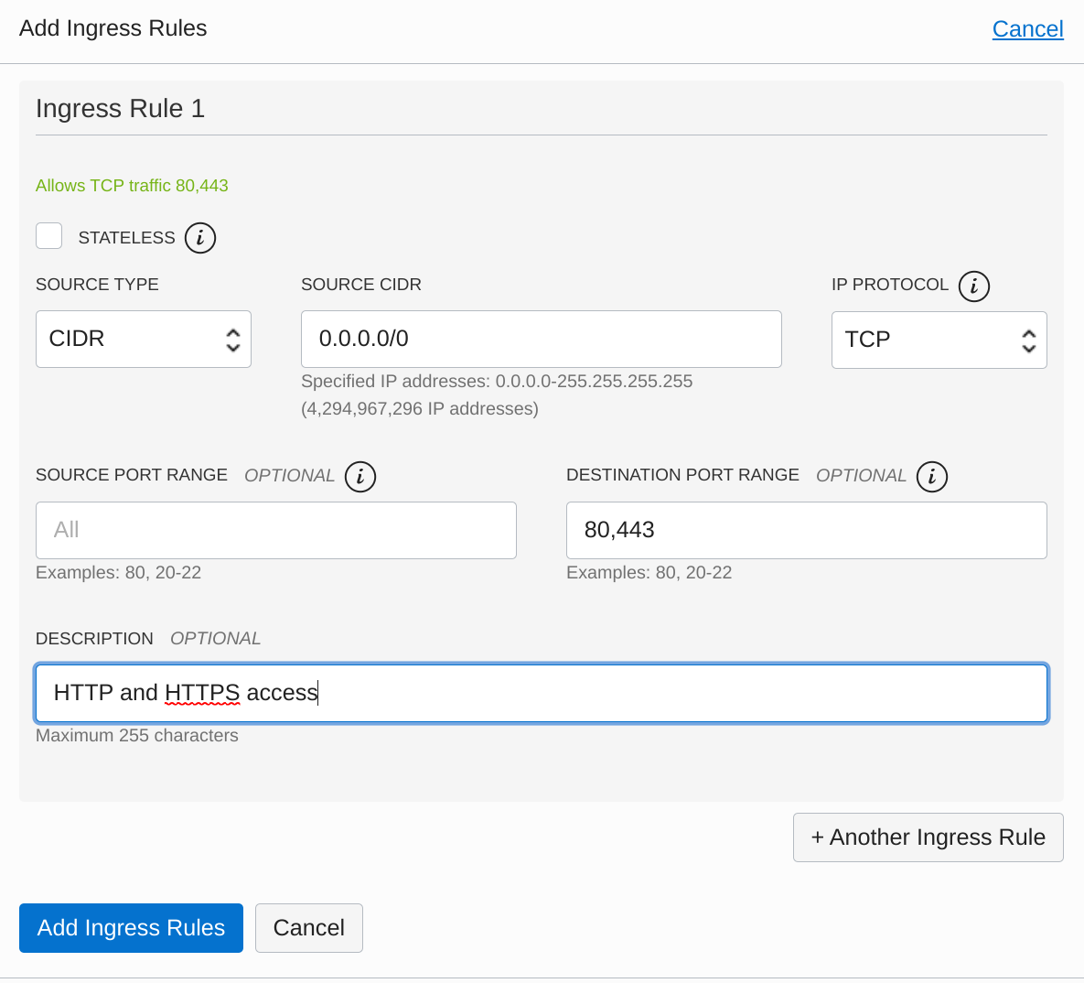Expand the IP Protocol TCP dropdown
This screenshot has width=1084, height=983.
[x=939, y=340]
